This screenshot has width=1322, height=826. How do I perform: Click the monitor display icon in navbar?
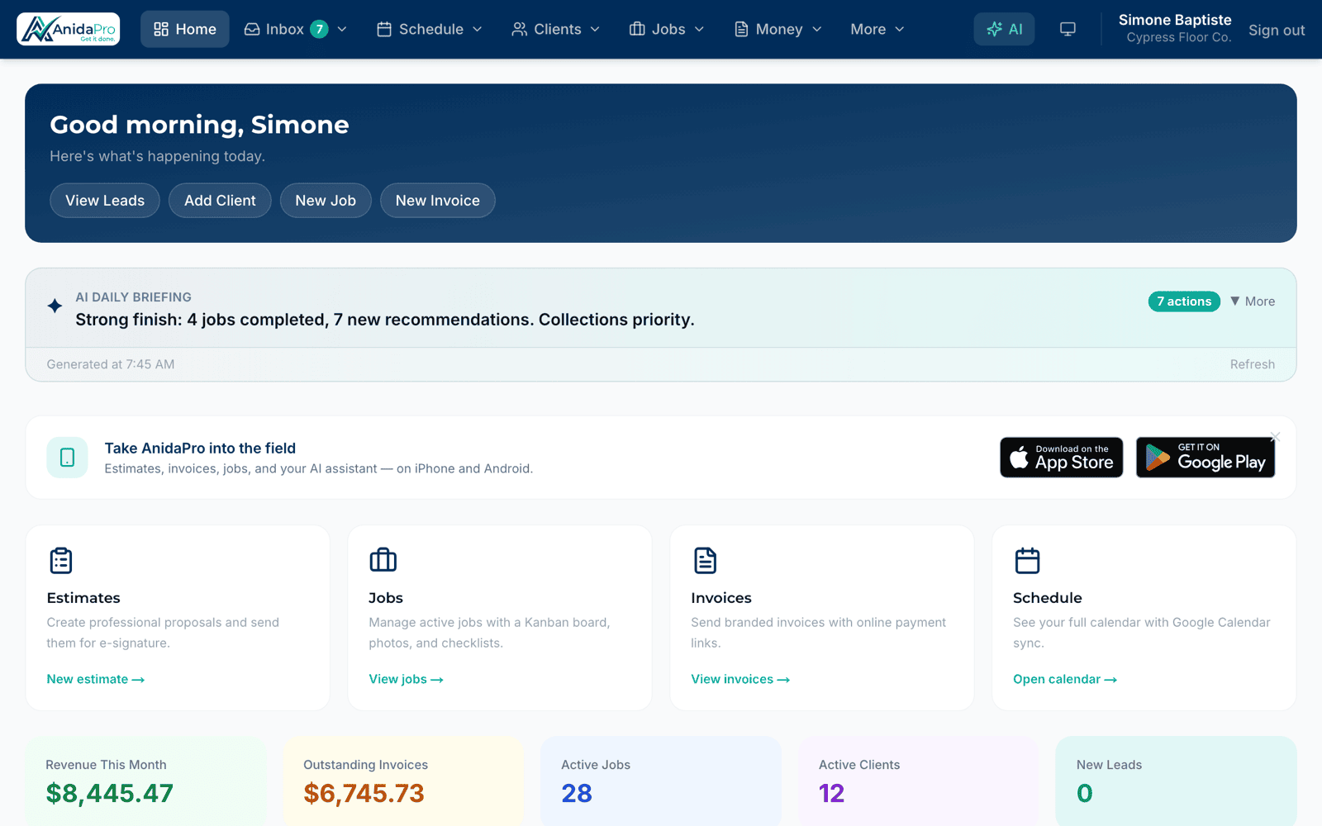(x=1068, y=29)
